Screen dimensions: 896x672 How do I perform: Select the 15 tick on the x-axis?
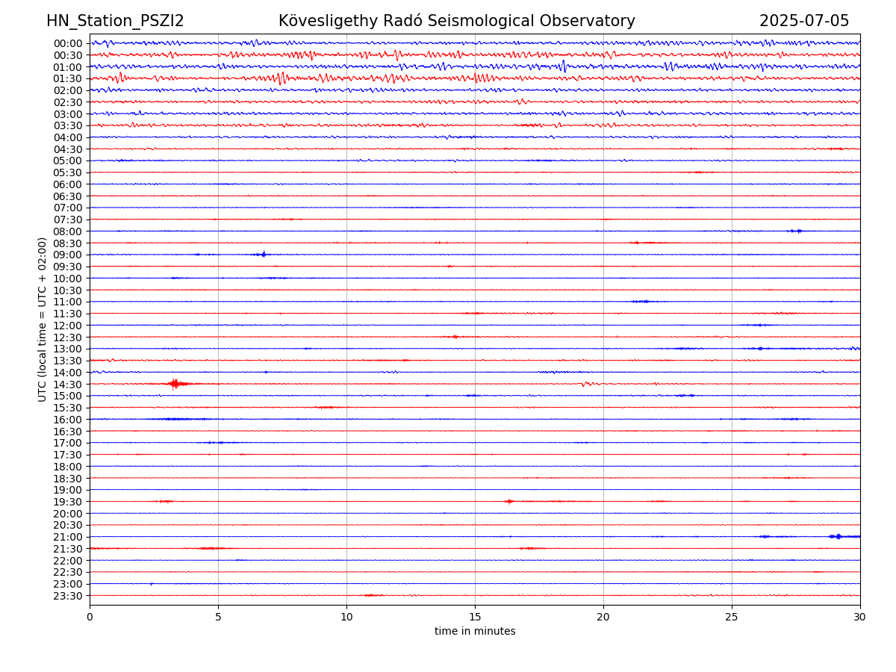pyautogui.click(x=475, y=617)
